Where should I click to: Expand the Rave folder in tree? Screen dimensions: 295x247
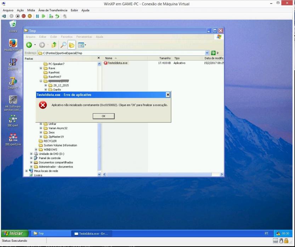(x=41, y=68)
